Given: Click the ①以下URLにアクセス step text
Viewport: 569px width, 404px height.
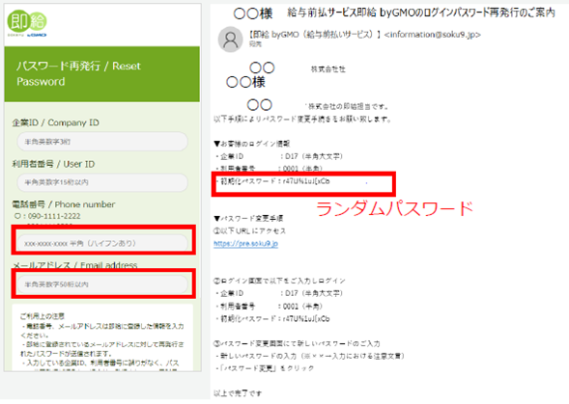Looking at the screenshot, I should 249,230.
